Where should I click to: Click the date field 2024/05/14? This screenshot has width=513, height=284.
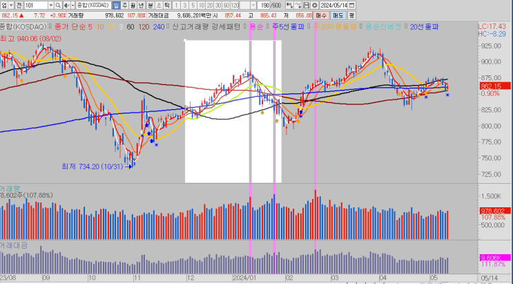pyautogui.click(x=333, y=6)
